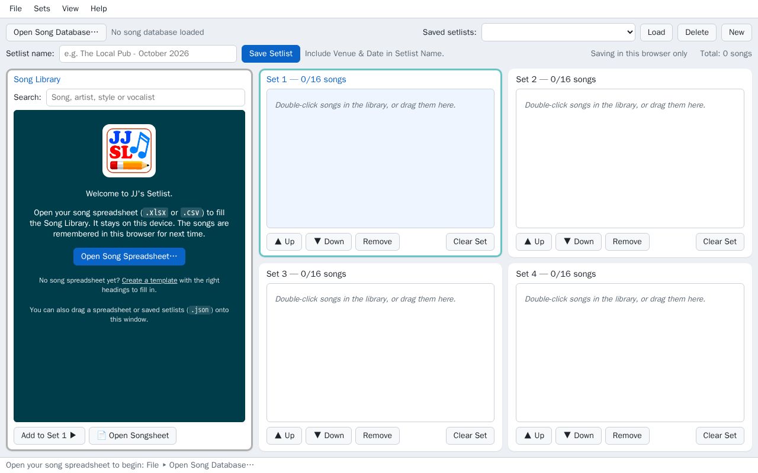Viewport: 758px width, 473px height.
Task: Select the Set 3 song list area
Action: tap(380, 352)
